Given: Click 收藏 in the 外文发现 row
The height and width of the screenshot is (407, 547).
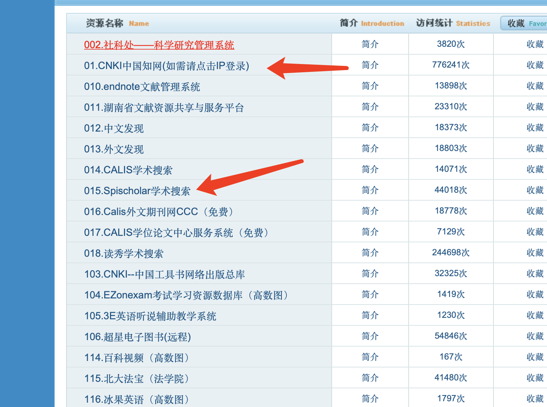Looking at the screenshot, I should (x=535, y=148).
